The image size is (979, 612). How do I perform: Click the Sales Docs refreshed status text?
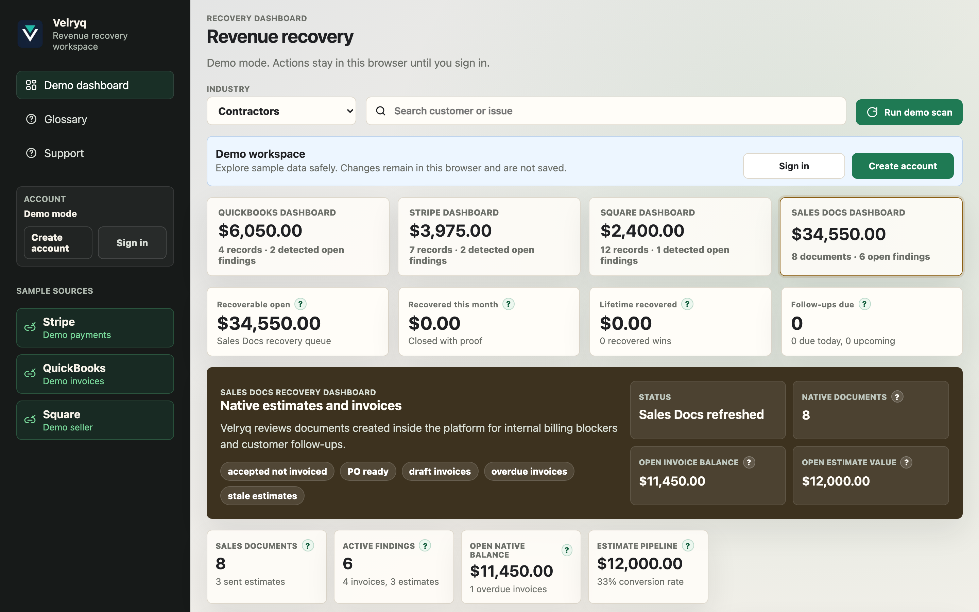(701, 414)
